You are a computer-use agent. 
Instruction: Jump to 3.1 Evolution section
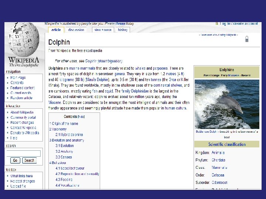[x=65, y=146]
